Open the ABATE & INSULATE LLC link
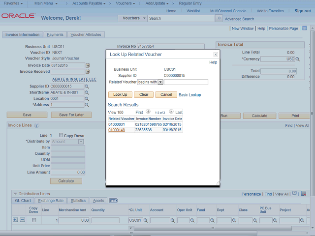The width and height of the screenshot is (315, 236). (74, 79)
